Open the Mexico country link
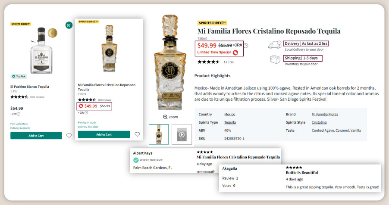The image size is (389, 205). click(x=230, y=115)
